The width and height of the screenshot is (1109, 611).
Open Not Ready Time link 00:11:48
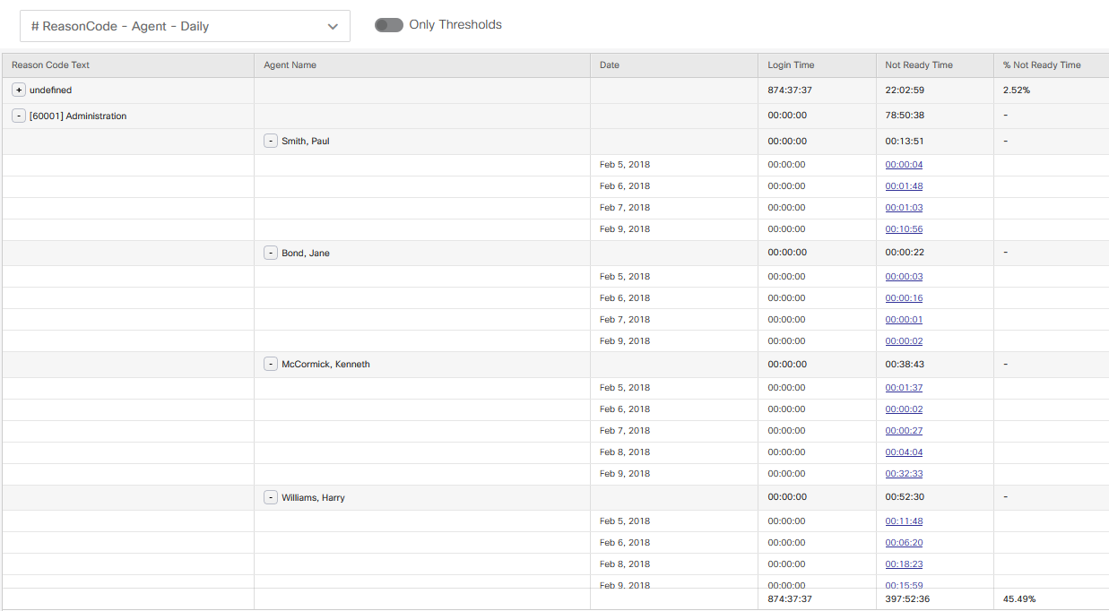click(x=904, y=521)
